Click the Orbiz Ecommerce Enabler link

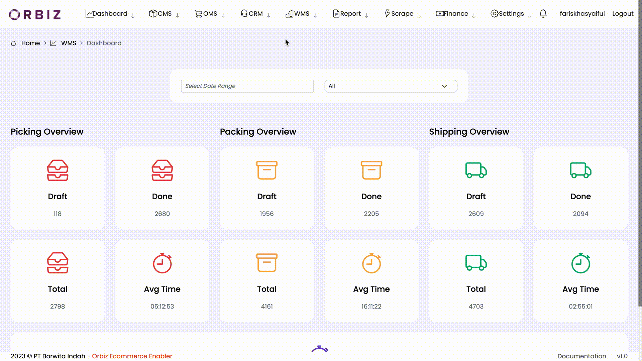[x=132, y=356]
